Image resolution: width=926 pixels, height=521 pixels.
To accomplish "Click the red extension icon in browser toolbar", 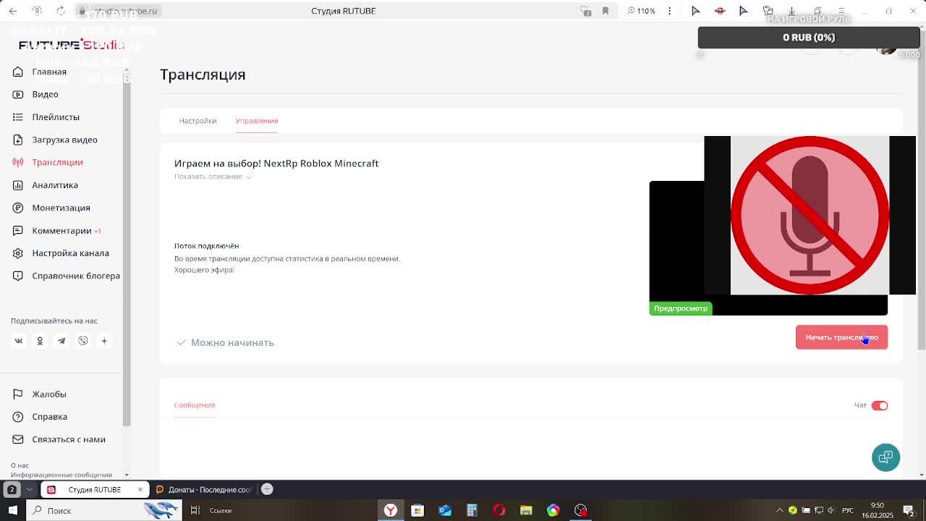I will [x=720, y=11].
